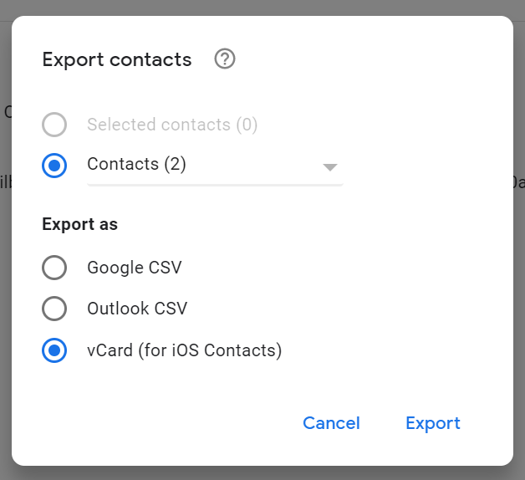
Task: Open help via question mark icon
Action: [x=225, y=59]
